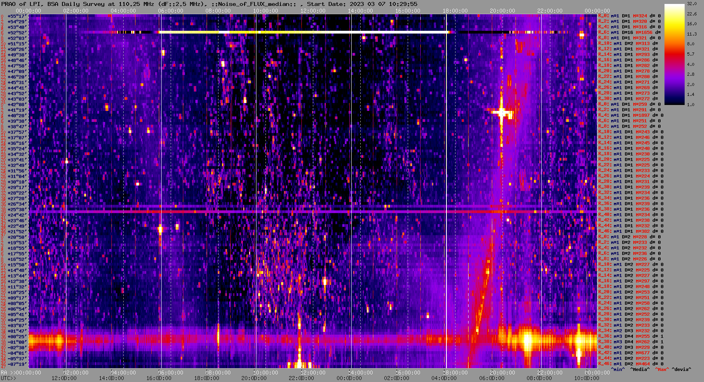
Task: Select the +40°28' declination label
Action: [17, 116]
